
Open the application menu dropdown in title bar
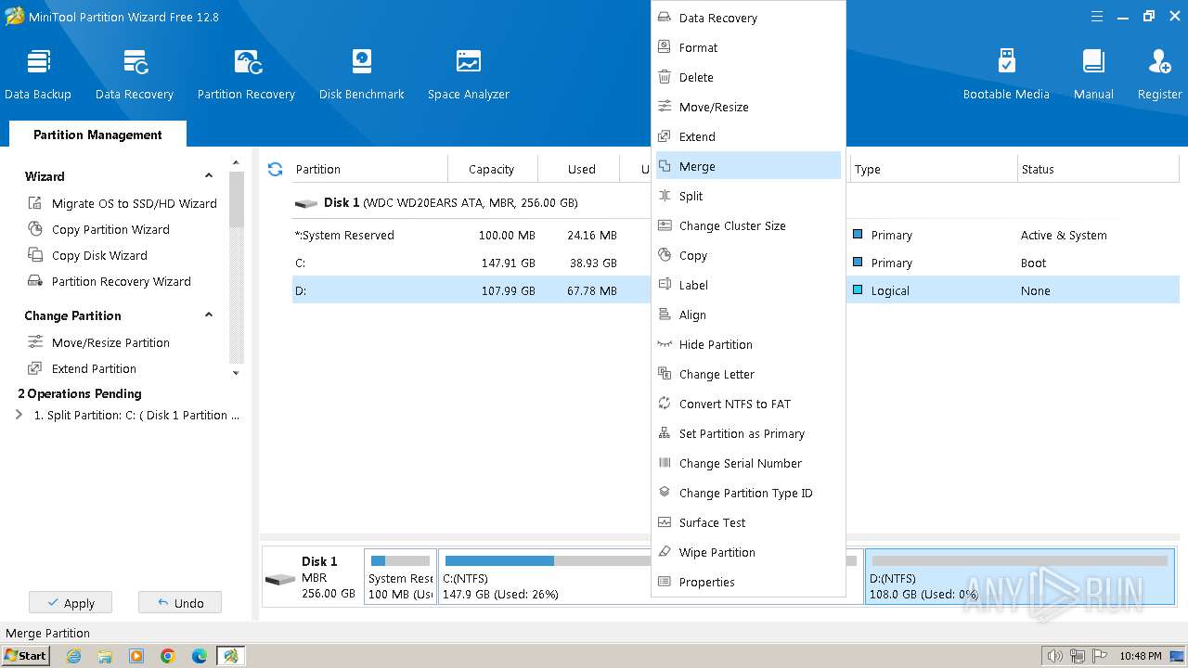click(x=1097, y=16)
